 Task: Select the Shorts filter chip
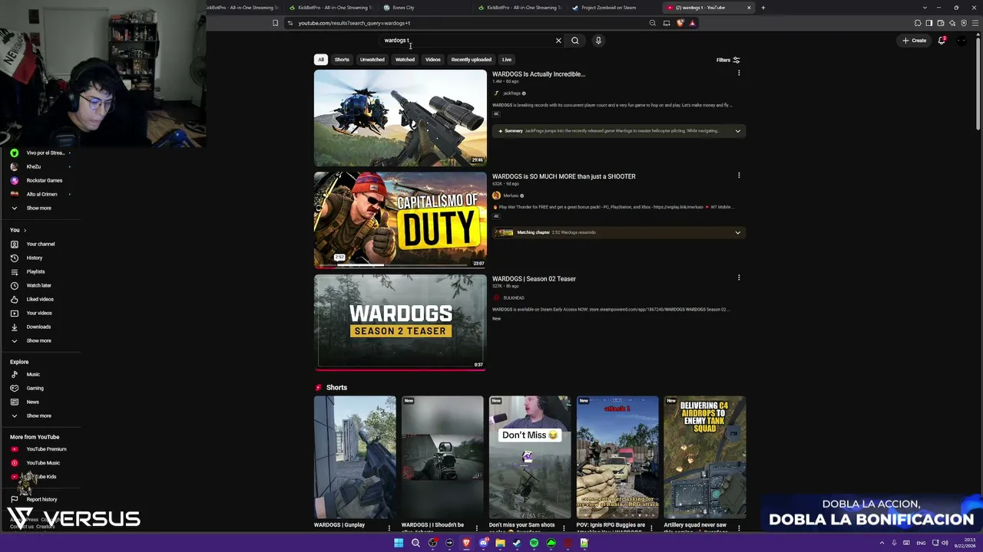[342, 59]
